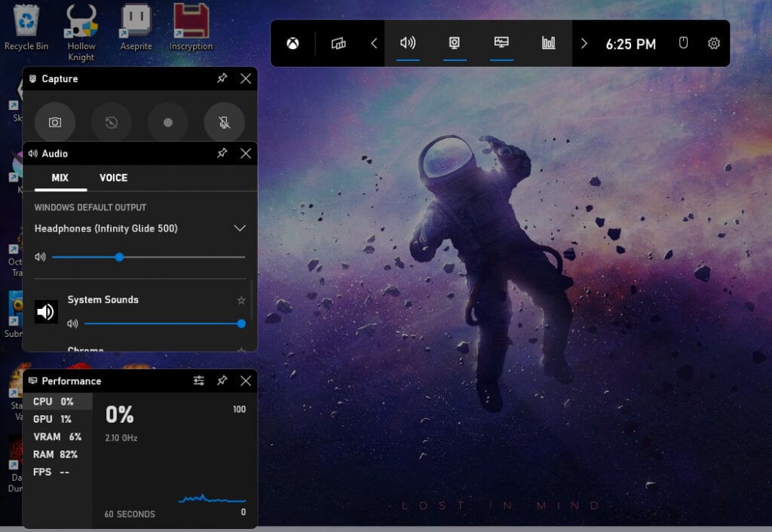Take a screenshot with the camera icon
The width and height of the screenshot is (772, 532).
click(x=55, y=122)
